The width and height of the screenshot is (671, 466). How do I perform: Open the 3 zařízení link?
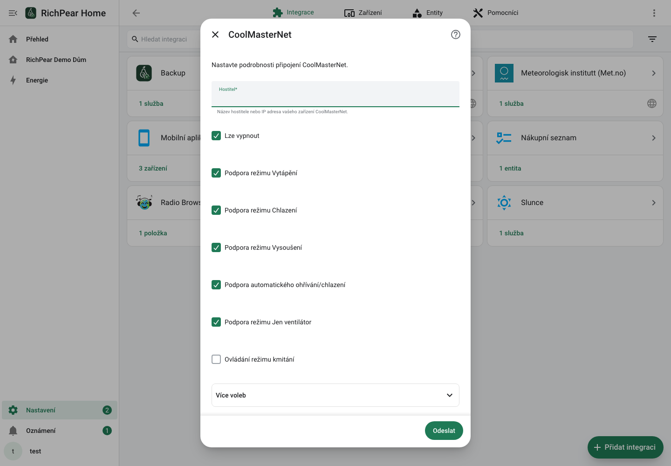[153, 168]
